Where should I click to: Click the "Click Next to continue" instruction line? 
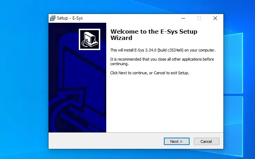tap(149, 73)
